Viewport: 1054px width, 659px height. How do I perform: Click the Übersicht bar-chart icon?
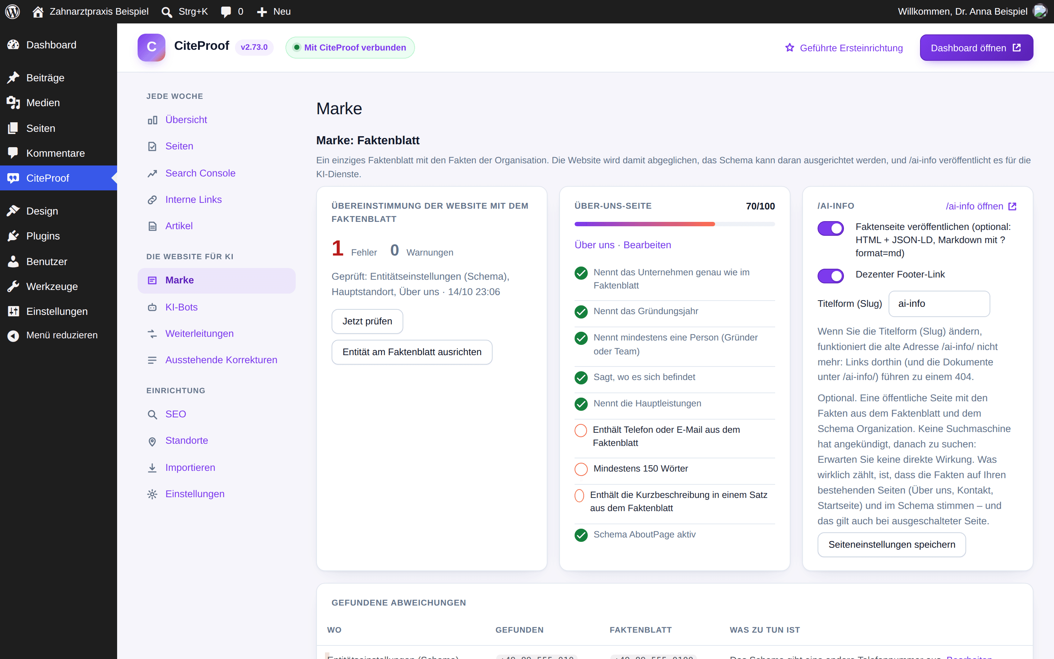click(x=152, y=120)
